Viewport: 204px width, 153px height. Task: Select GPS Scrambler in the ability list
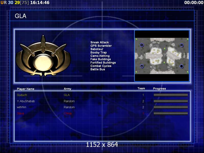tap(101, 46)
